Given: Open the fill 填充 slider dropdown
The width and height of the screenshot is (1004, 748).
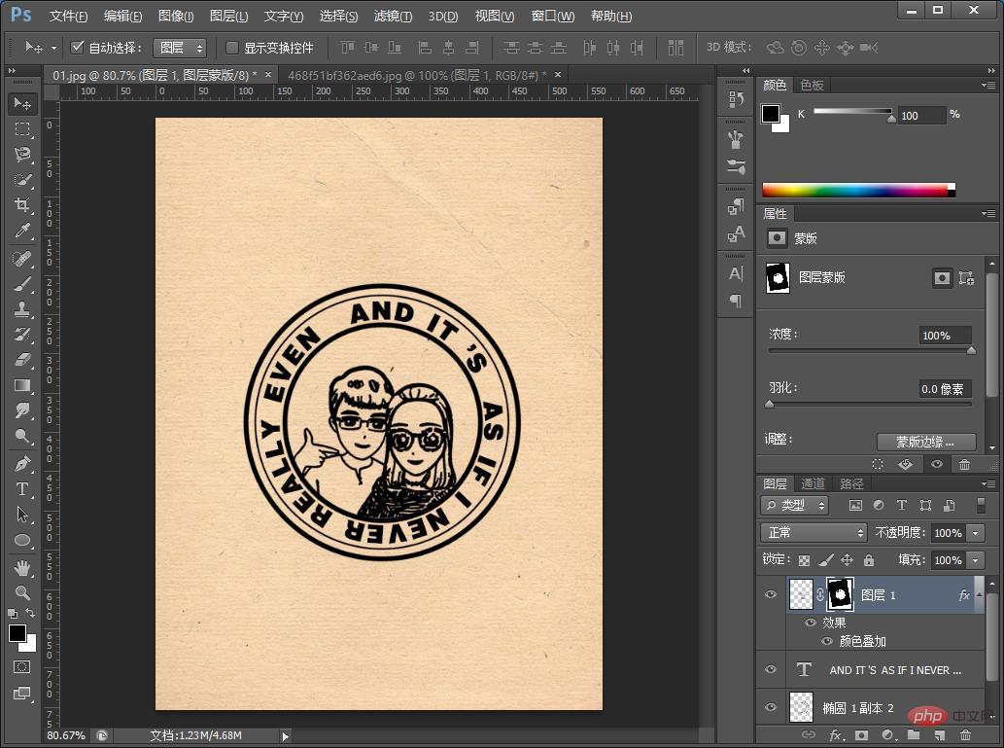Looking at the screenshot, I should [x=976, y=560].
